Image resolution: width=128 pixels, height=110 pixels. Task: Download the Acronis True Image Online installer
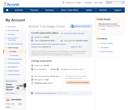point(49,44)
